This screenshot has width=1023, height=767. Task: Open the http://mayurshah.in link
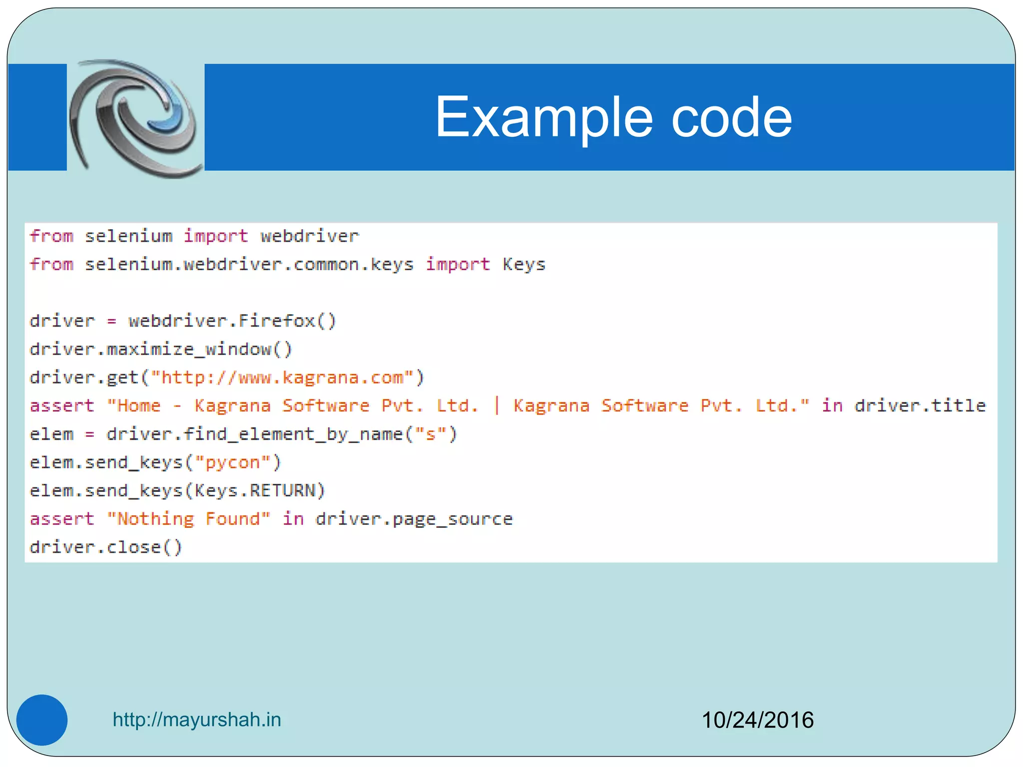(197, 720)
